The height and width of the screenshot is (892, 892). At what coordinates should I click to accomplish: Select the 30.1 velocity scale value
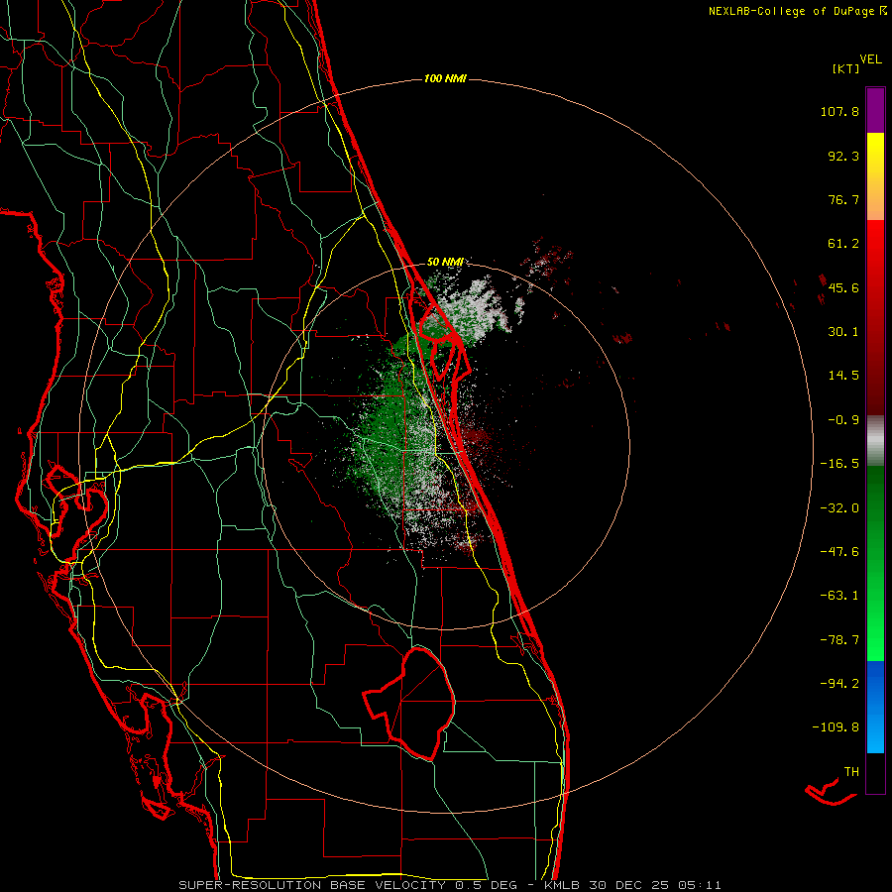843,332
